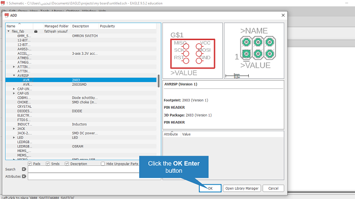
Task: Clear the Attributes field with its X icon
Action: click(x=24, y=176)
